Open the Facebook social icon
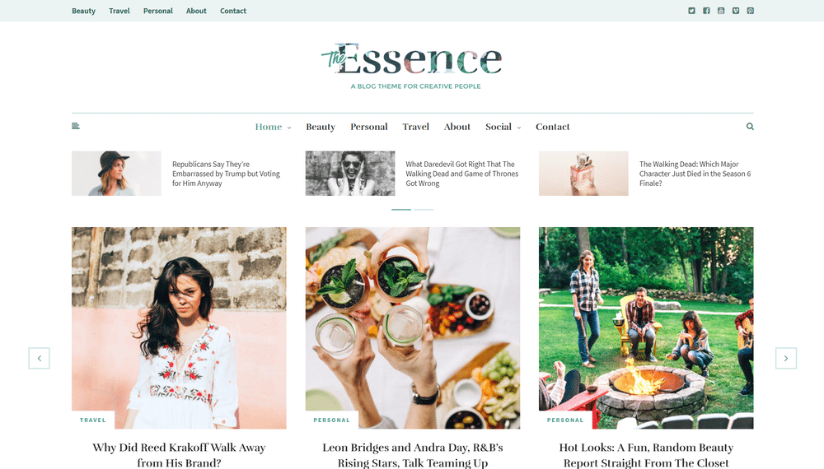Viewport: 824px width, 469px height. pyautogui.click(x=706, y=11)
